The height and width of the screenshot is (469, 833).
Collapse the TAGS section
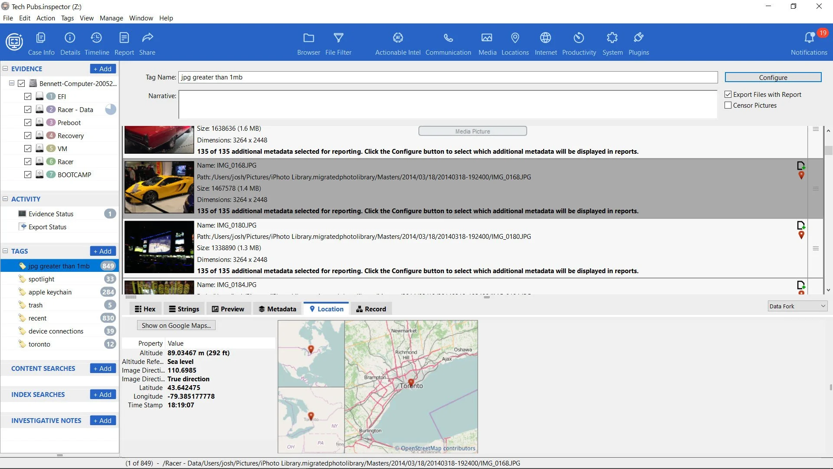[5, 251]
